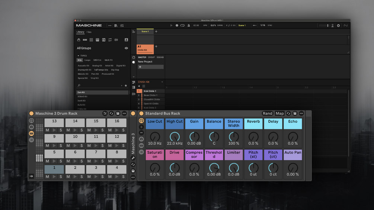Collapse the TYPES section triangle
Screen dimensions: 374x210
tap(78, 56)
